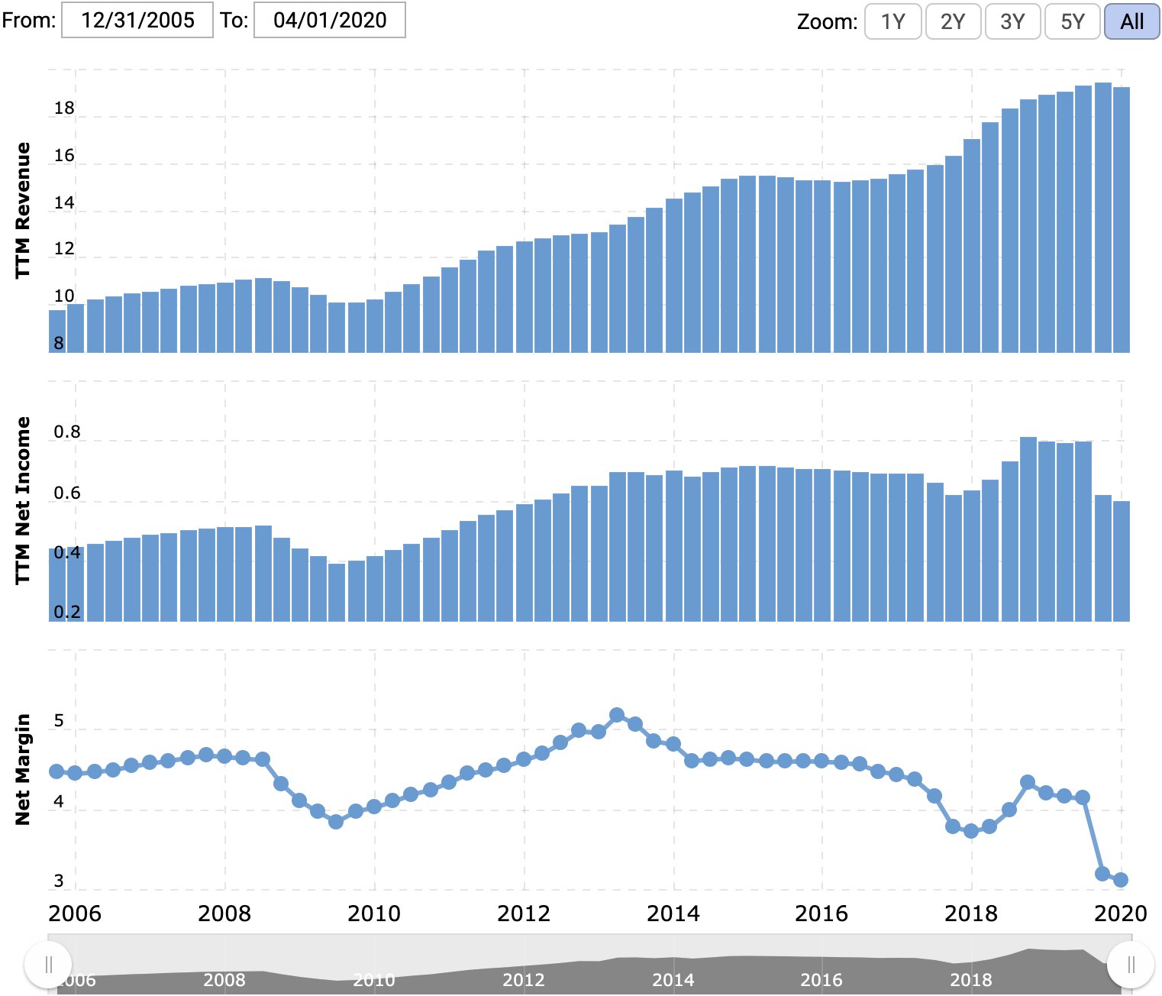Click the highest Net Margin data point
Screen dimensions: 1162x996
[x=617, y=716]
